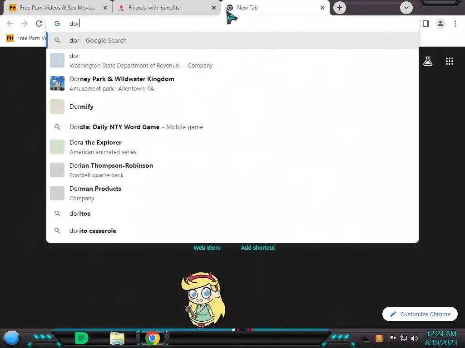465x348 pixels.
Task: Choose the Dorman Products suggestion
Action: (x=232, y=193)
